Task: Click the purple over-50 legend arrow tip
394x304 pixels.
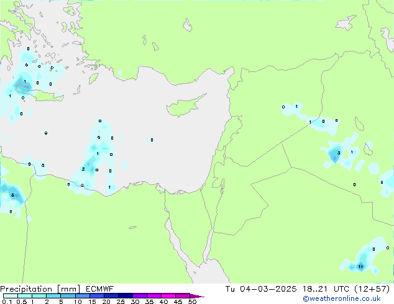Action: 197,296
